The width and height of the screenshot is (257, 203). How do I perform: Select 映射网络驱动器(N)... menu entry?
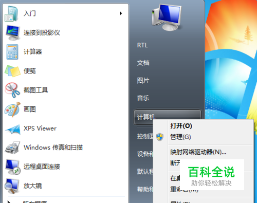coord(198,152)
